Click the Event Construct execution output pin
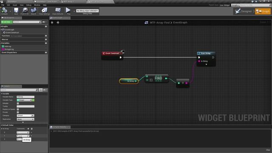This screenshot has width=272, height=153. (x=121, y=57)
